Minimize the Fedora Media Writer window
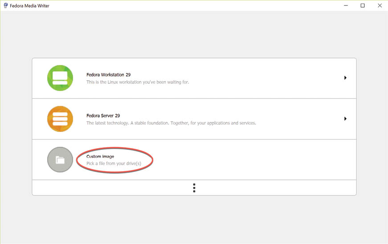 pos(346,5)
